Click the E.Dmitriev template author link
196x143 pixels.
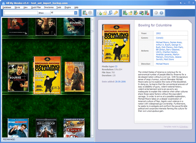(x=184, y=127)
